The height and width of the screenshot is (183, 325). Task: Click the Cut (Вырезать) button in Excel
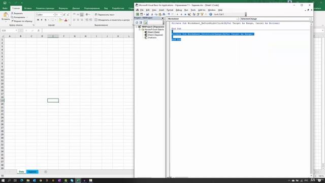(17, 13)
